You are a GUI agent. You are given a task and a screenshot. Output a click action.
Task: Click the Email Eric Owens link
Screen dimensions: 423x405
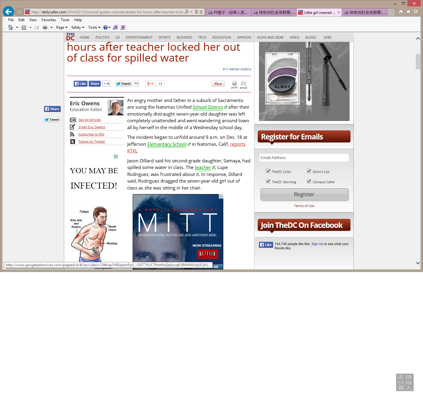coord(92,127)
